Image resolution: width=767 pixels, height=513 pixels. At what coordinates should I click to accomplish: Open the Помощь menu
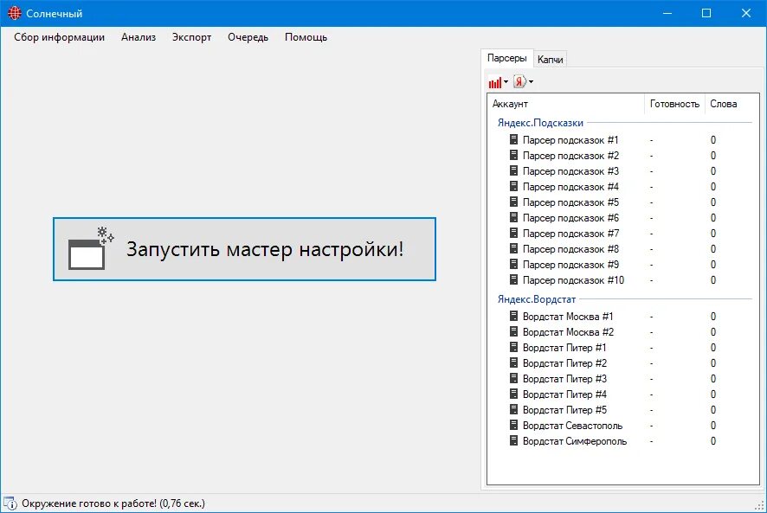306,37
